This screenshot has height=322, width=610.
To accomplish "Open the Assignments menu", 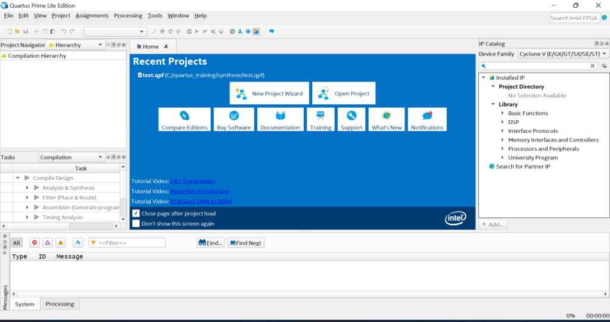I will tap(92, 15).
